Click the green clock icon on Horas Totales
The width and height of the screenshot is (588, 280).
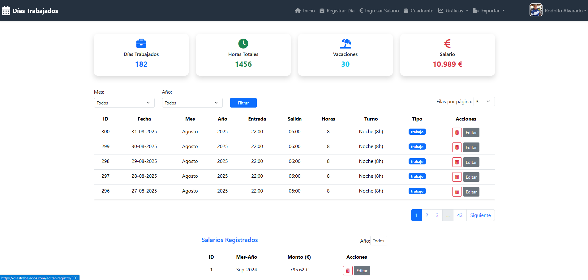tap(243, 44)
